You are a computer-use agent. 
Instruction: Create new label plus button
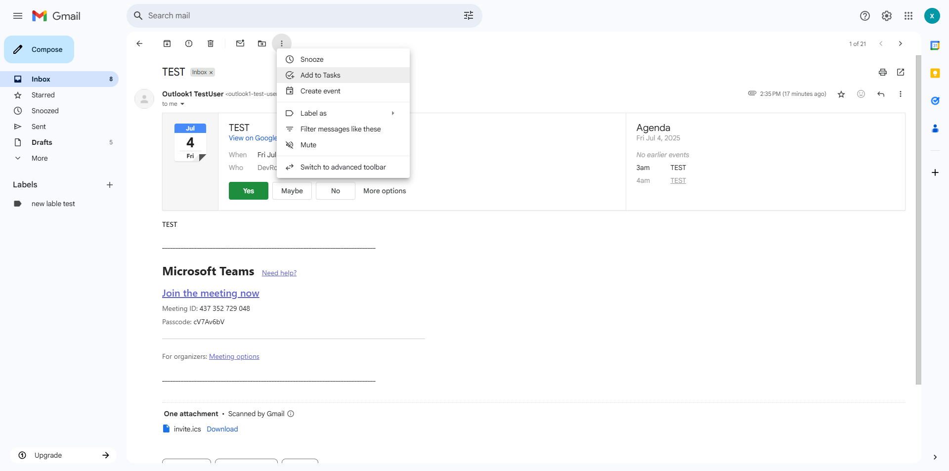pos(110,185)
